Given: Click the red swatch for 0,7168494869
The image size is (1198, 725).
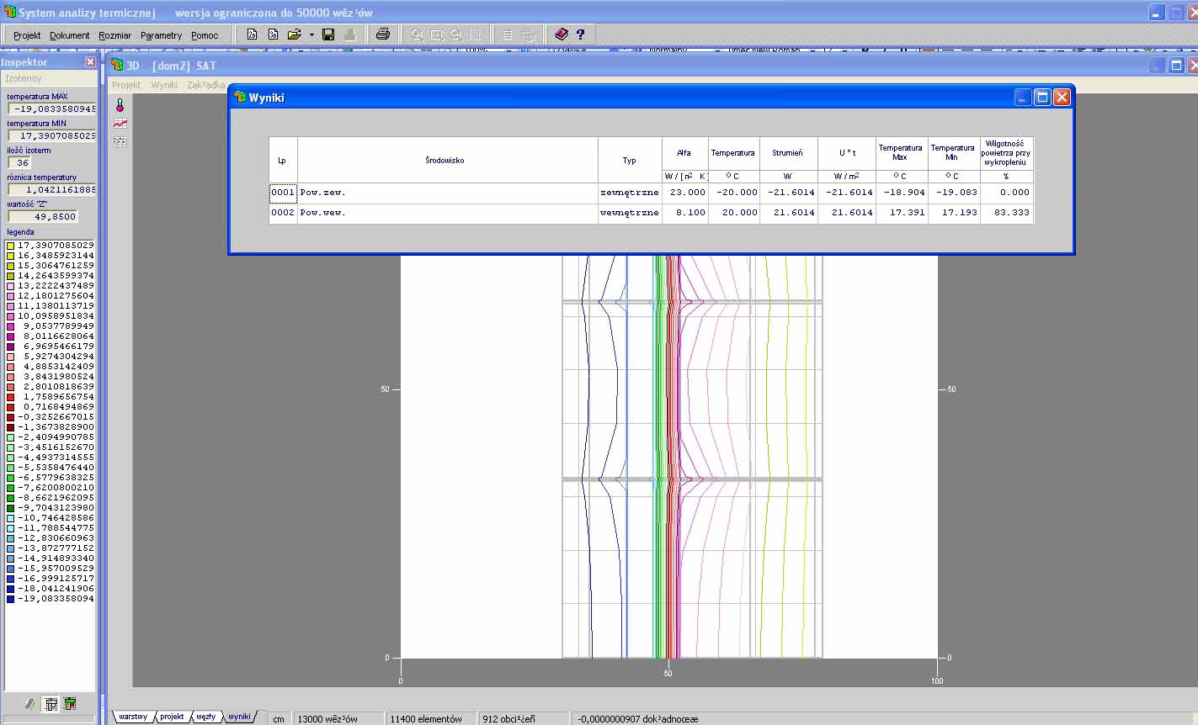Looking at the screenshot, I should tap(10, 407).
